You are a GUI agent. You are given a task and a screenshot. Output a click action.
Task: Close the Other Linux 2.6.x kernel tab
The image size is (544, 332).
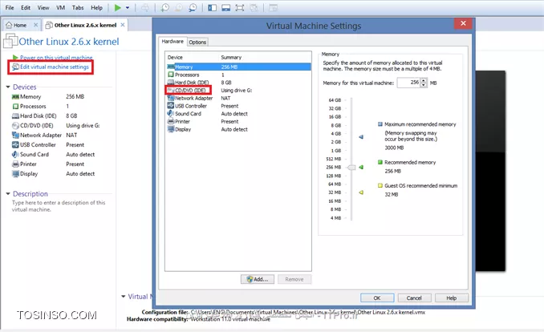(x=123, y=25)
